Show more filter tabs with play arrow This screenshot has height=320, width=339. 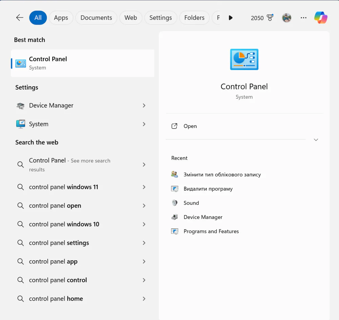[231, 18]
